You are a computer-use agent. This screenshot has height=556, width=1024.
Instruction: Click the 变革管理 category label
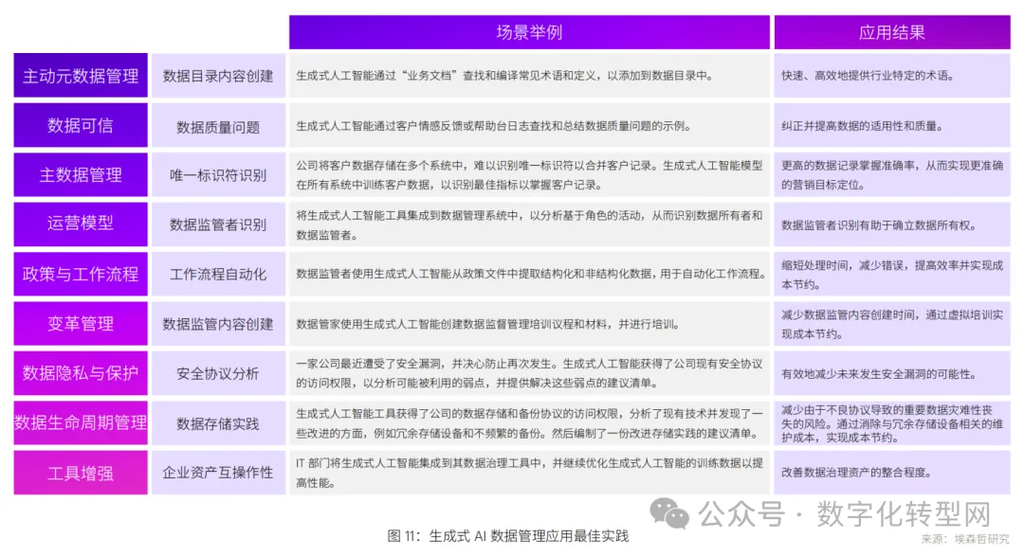(81, 323)
